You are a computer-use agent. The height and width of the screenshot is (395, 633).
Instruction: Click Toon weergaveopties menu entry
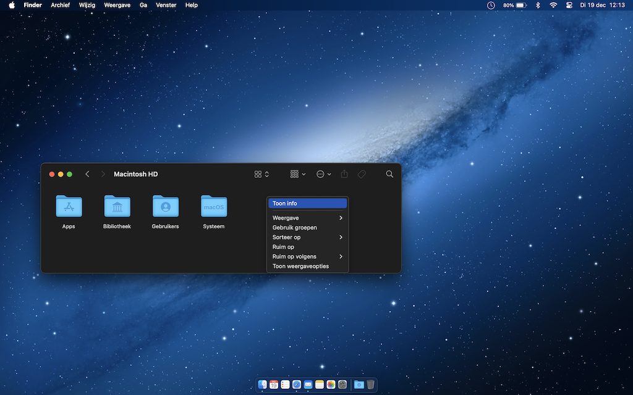[300, 266]
